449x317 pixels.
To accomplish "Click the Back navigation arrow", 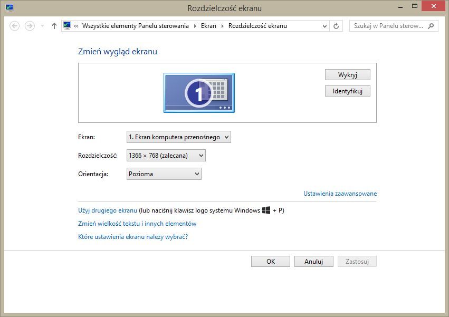I will 15,26.
